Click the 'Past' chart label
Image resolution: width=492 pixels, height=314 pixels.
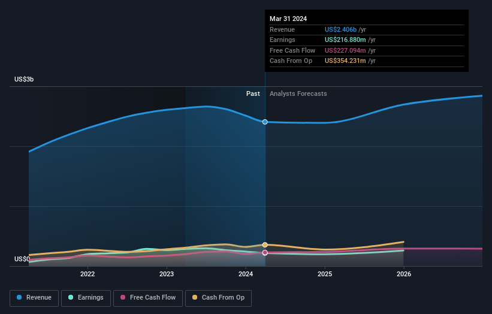click(x=253, y=94)
